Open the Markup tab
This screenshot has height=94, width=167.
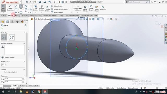pyautogui.click(x=18, y=16)
